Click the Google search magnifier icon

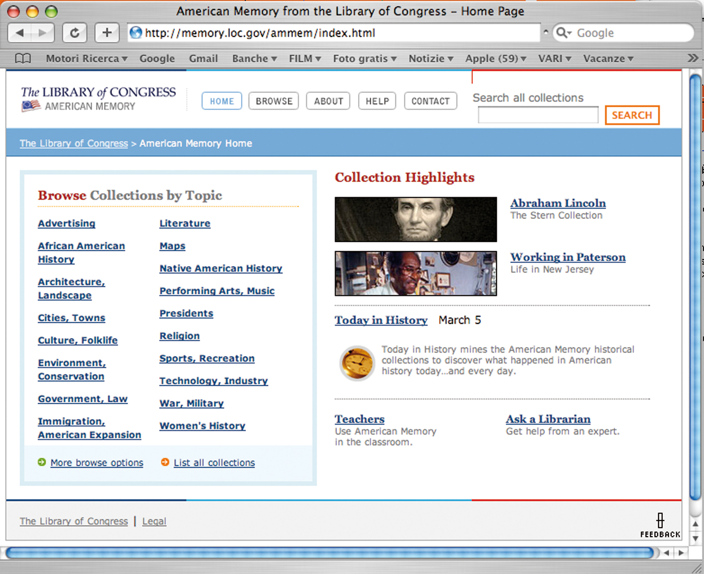[562, 33]
